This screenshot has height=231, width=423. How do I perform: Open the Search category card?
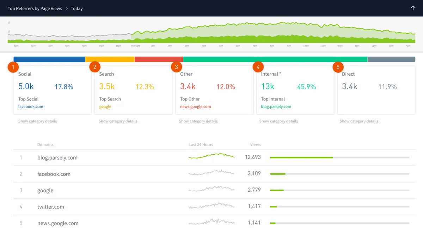point(134,90)
